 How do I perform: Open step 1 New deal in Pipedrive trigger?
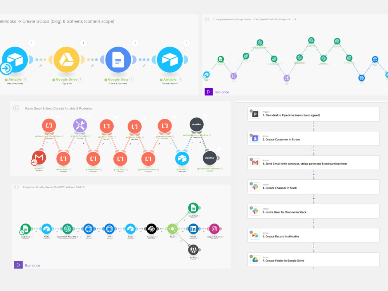point(314,114)
